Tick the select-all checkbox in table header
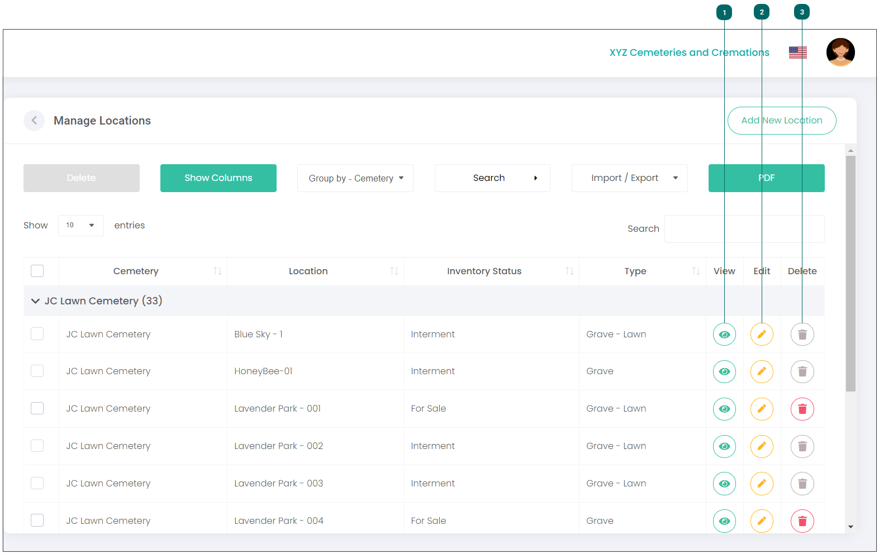The image size is (879, 554). click(37, 271)
